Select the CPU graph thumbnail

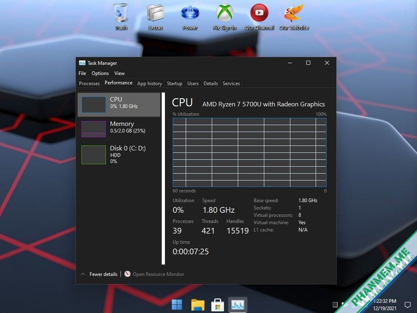coord(94,105)
